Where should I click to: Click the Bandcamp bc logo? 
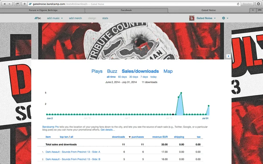pos(38,18)
